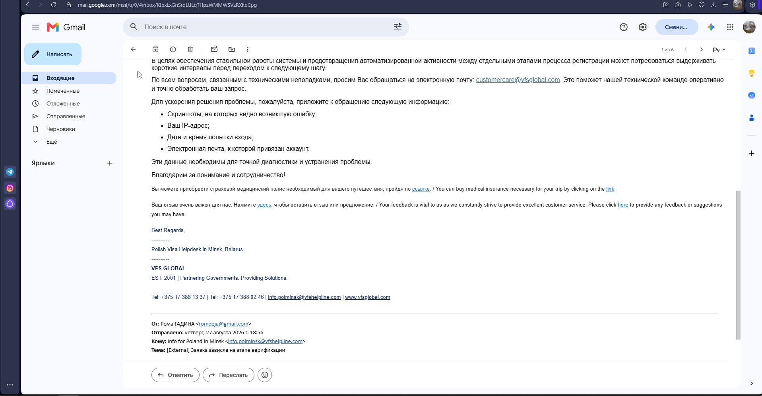
Task: Go to Отправленные folder
Action: (66, 116)
